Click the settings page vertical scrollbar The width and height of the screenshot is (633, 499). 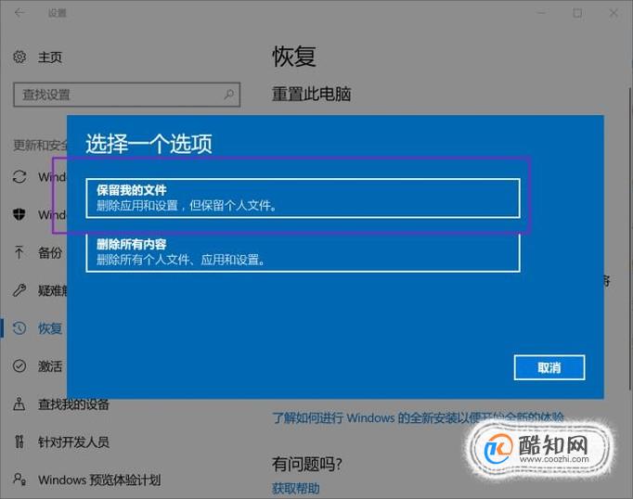coord(630,238)
